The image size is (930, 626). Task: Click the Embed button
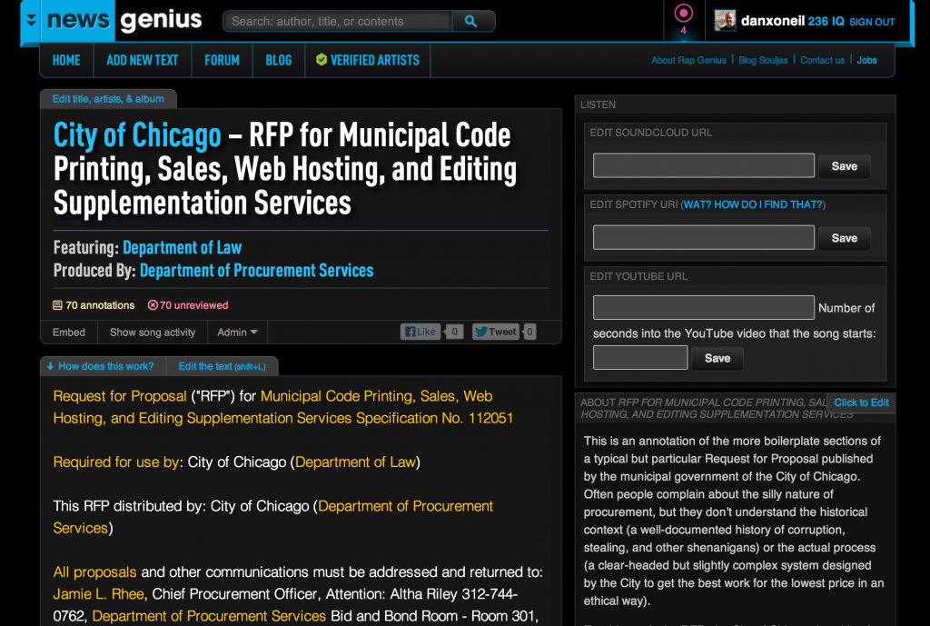click(69, 333)
